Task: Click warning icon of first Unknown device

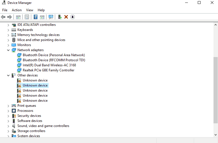Action: coord(19,80)
